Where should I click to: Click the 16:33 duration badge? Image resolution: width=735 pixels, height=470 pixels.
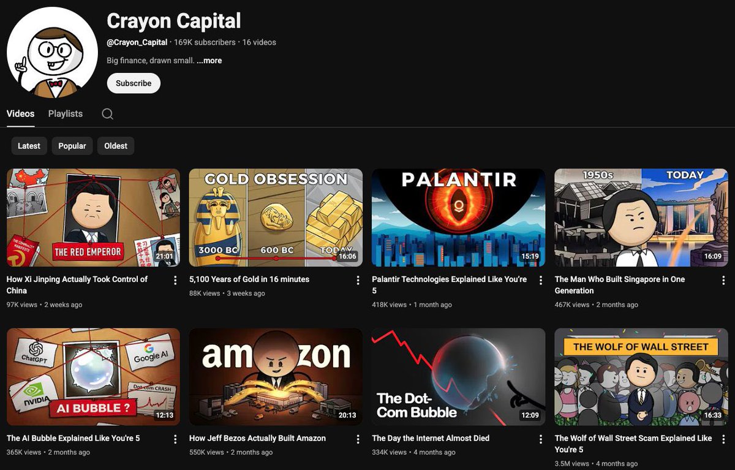(713, 415)
